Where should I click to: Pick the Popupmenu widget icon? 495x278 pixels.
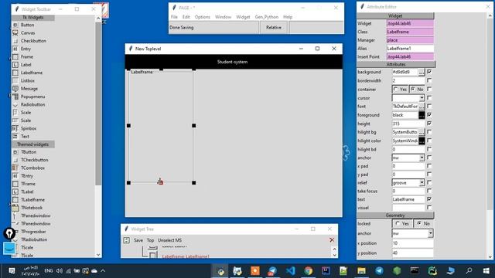click(15, 97)
